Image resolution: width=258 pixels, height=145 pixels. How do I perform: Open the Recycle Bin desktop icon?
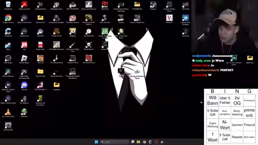[8, 5]
